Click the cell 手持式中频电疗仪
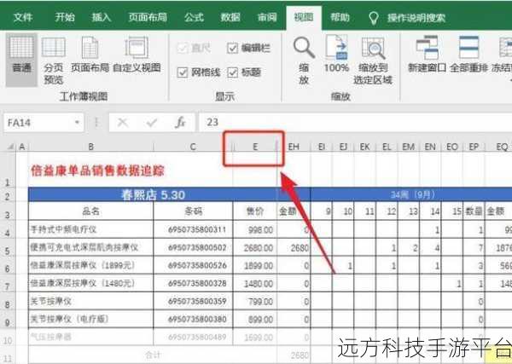 coord(90,229)
